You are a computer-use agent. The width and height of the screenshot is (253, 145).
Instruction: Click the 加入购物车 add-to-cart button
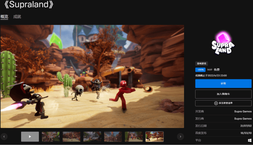223,94
